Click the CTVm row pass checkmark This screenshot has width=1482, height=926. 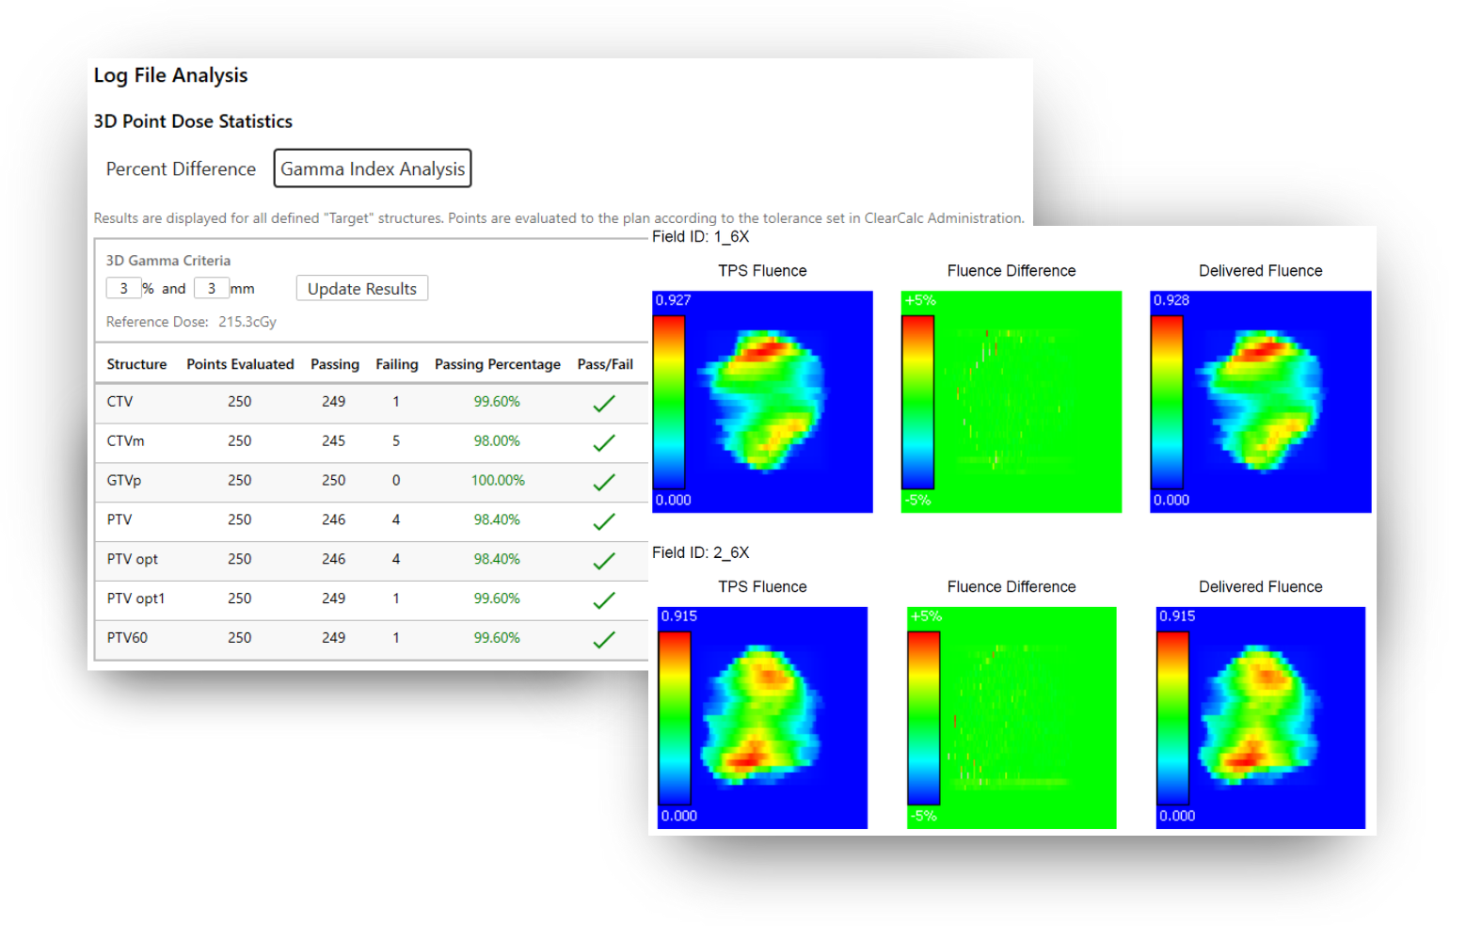click(604, 442)
